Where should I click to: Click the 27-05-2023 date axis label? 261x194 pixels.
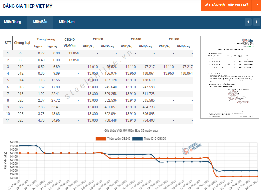pyautogui.click(x=14, y=185)
